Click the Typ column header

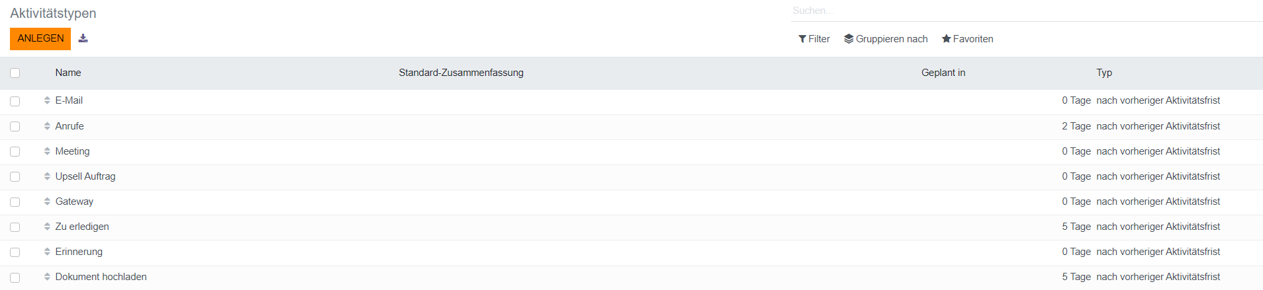coord(1103,73)
